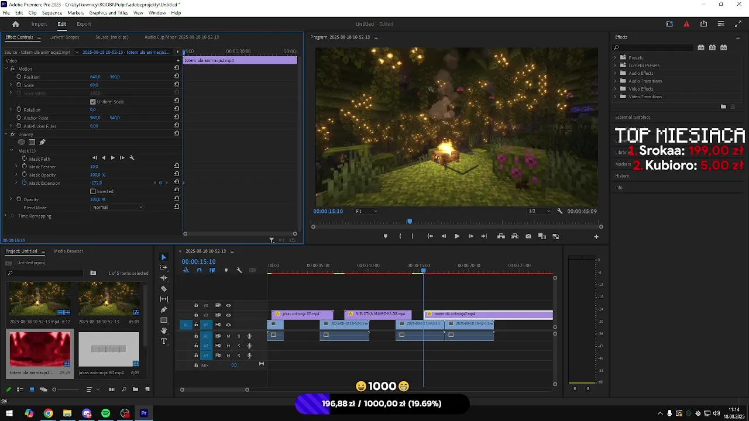This screenshot has height=421, width=749.
Task: Expand Video Effects folder
Action: (615, 89)
